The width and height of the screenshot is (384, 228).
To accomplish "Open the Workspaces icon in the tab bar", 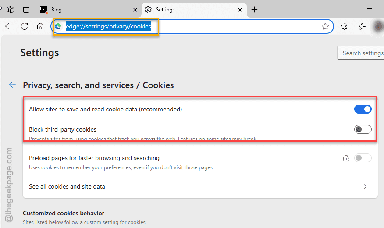I will tap(11, 10).
